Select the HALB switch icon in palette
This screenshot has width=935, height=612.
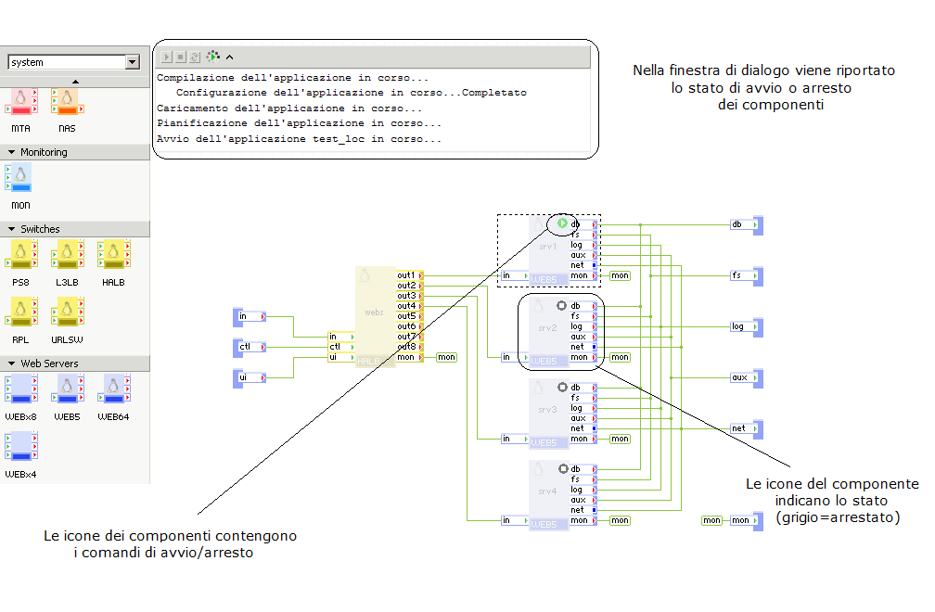tap(114, 254)
